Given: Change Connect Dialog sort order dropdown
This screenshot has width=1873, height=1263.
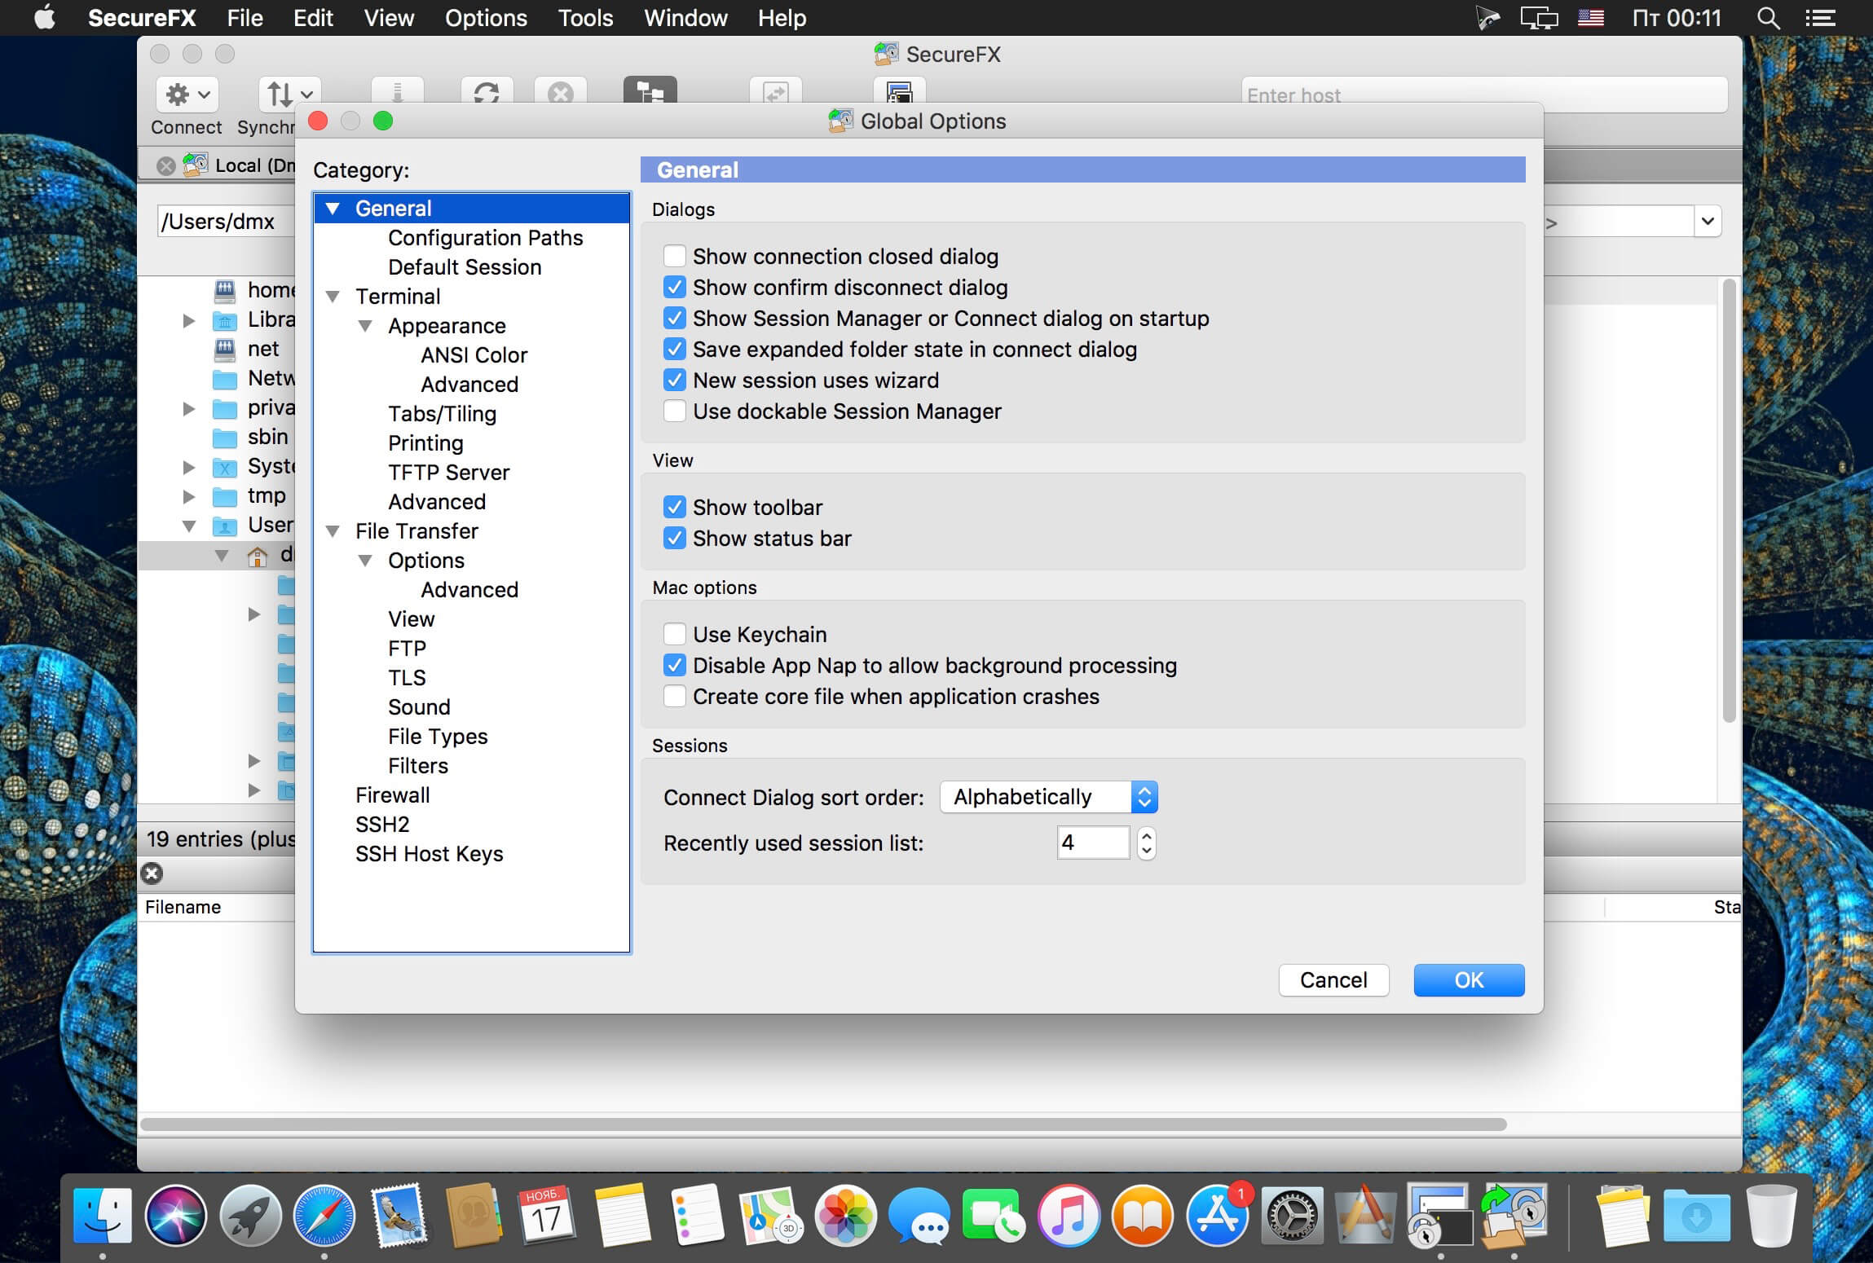Looking at the screenshot, I should [x=1048, y=796].
